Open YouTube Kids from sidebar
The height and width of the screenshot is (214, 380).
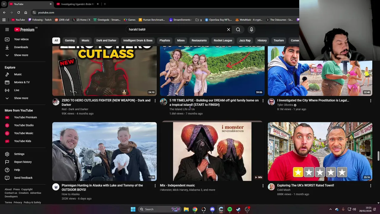coord(23,141)
